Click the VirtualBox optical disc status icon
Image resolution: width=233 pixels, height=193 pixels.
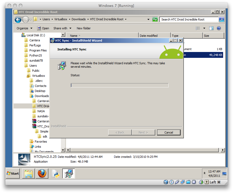click(172, 182)
